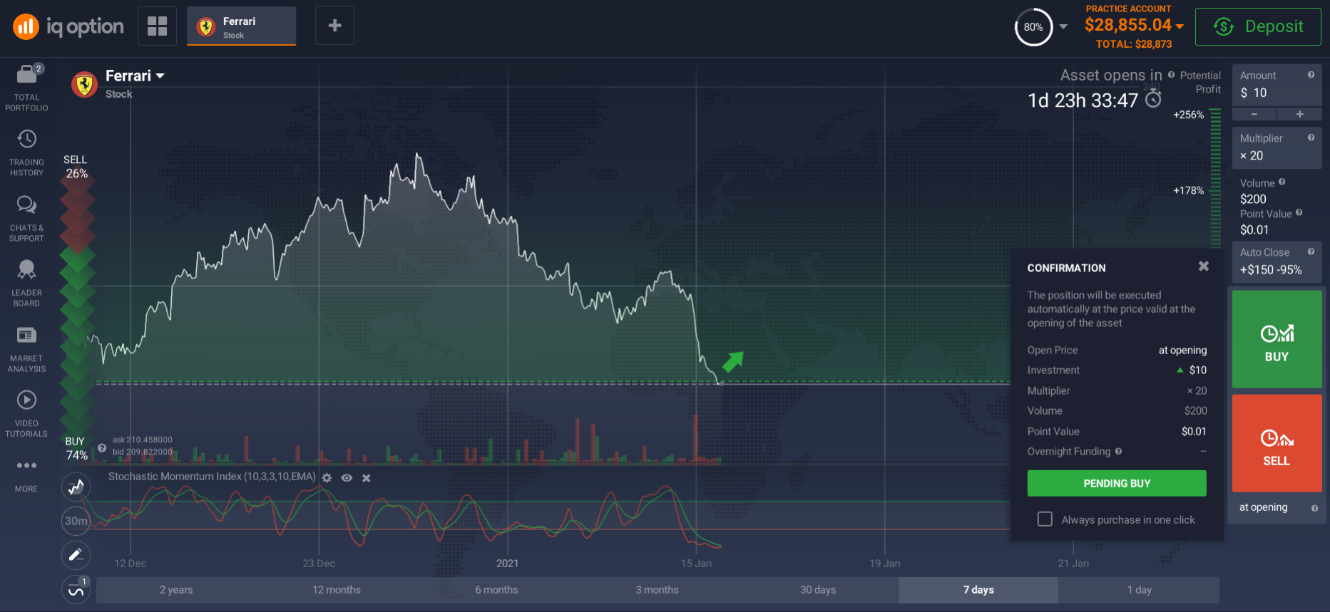The height and width of the screenshot is (612, 1330).
Task: Switch chart range to 2 years
Action: pos(176,590)
